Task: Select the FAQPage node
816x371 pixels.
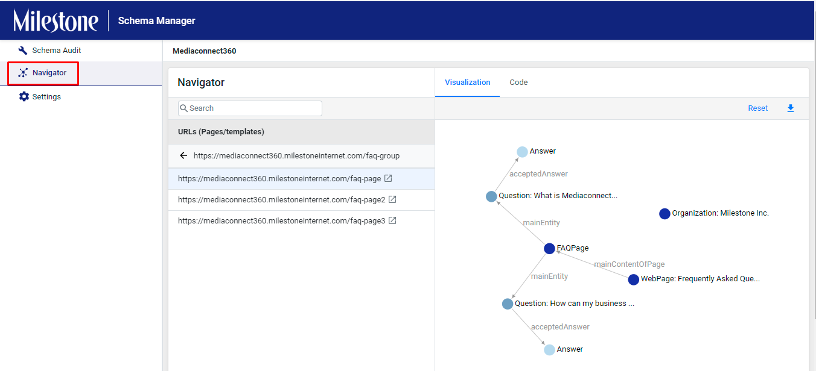Action: coord(549,248)
